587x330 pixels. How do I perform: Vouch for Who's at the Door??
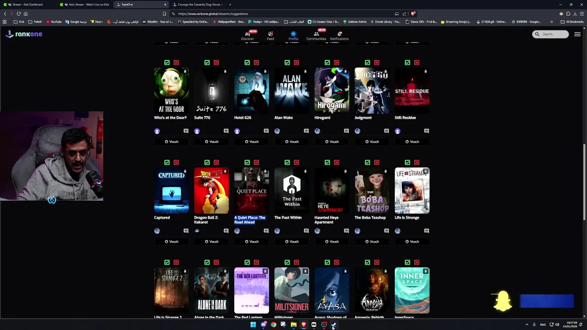(x=172, y=142)
